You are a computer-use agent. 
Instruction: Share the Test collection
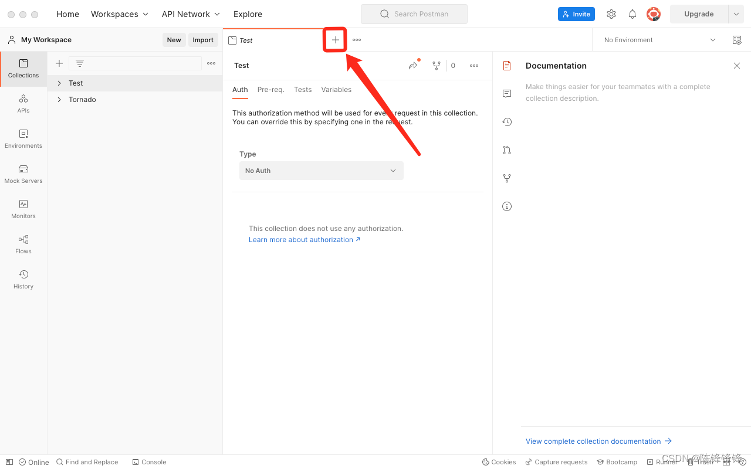(x=414, y=66)
